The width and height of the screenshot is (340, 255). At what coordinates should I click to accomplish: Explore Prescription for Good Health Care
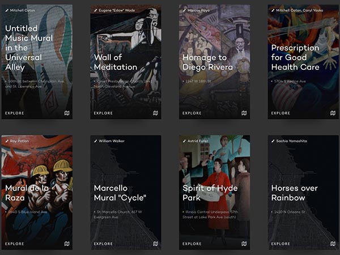280,113
